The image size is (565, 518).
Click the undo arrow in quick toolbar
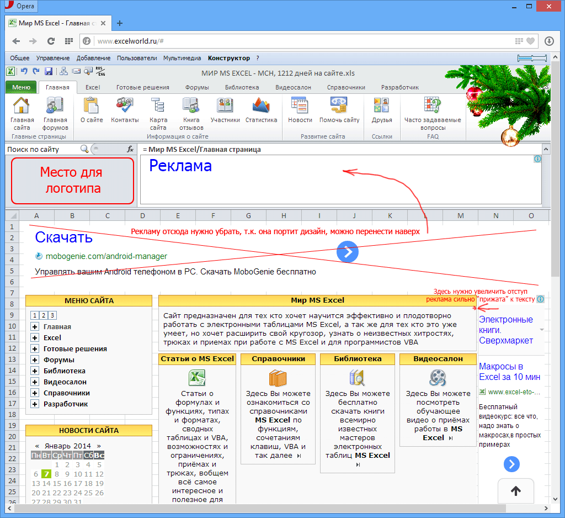(x=24, y=71)
